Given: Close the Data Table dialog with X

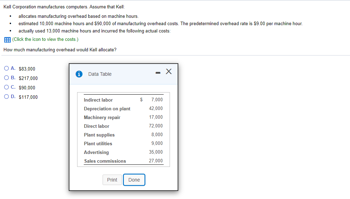Looking at the screenshot, I should (169, 72).
